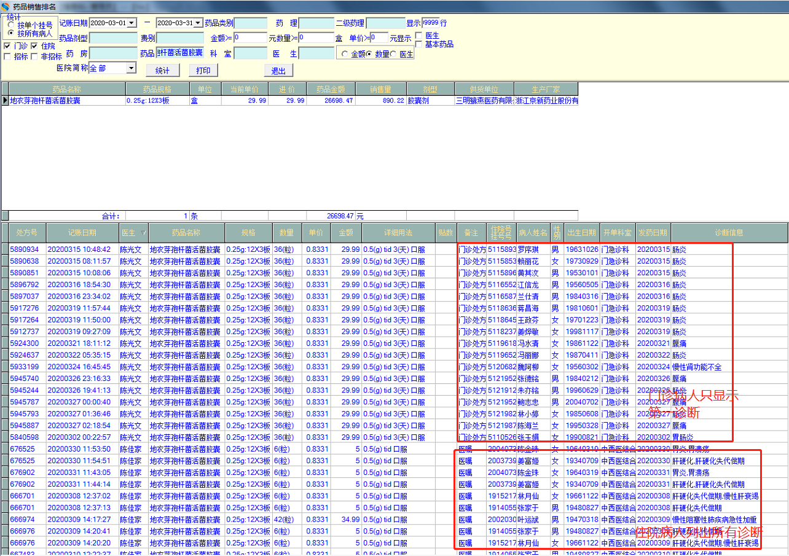Image resolution: width=789 pixels, height=556 pixels.
Task: Choose the 医生 sort radio button
Action: click(x=393, y=55)
